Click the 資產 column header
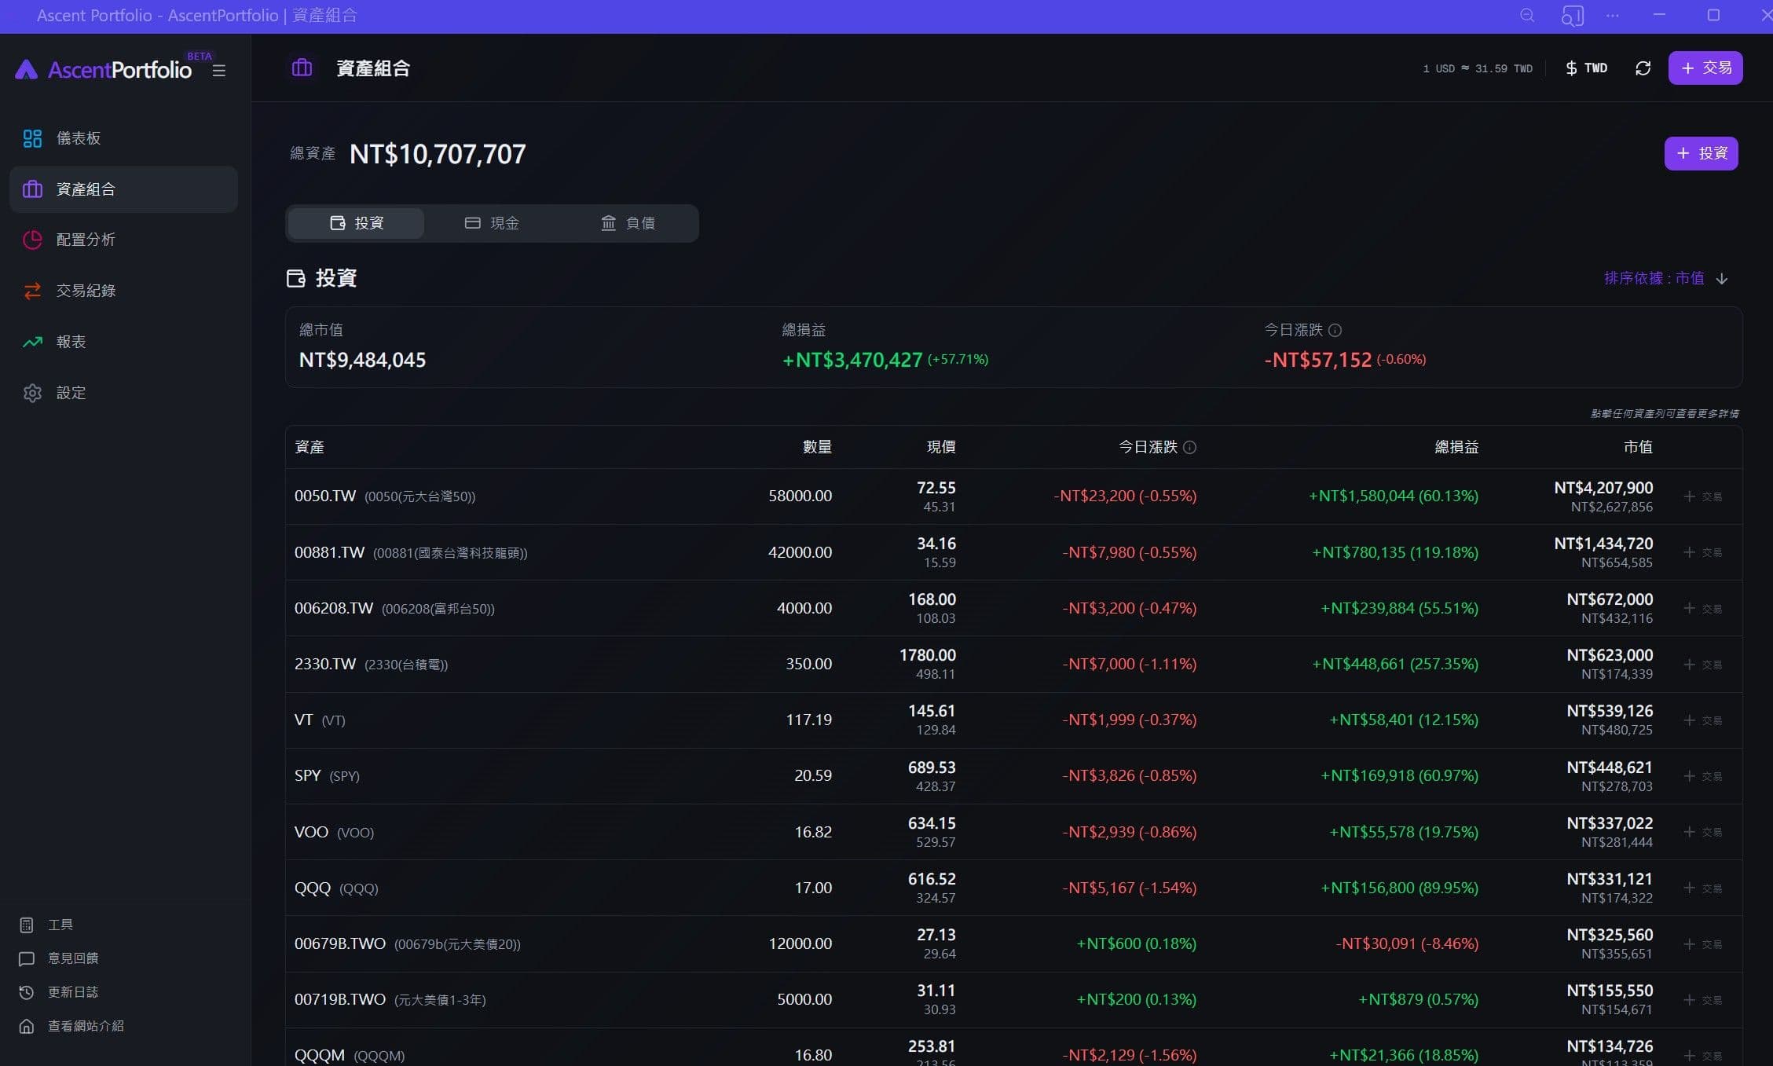The image size is (1773, 1066). pos(310,447)
